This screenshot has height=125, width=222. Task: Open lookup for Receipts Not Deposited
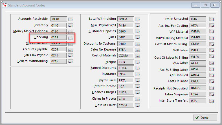coord(212,88)
